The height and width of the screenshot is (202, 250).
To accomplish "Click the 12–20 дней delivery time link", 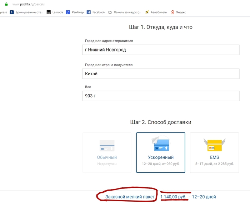I will 204,197.
